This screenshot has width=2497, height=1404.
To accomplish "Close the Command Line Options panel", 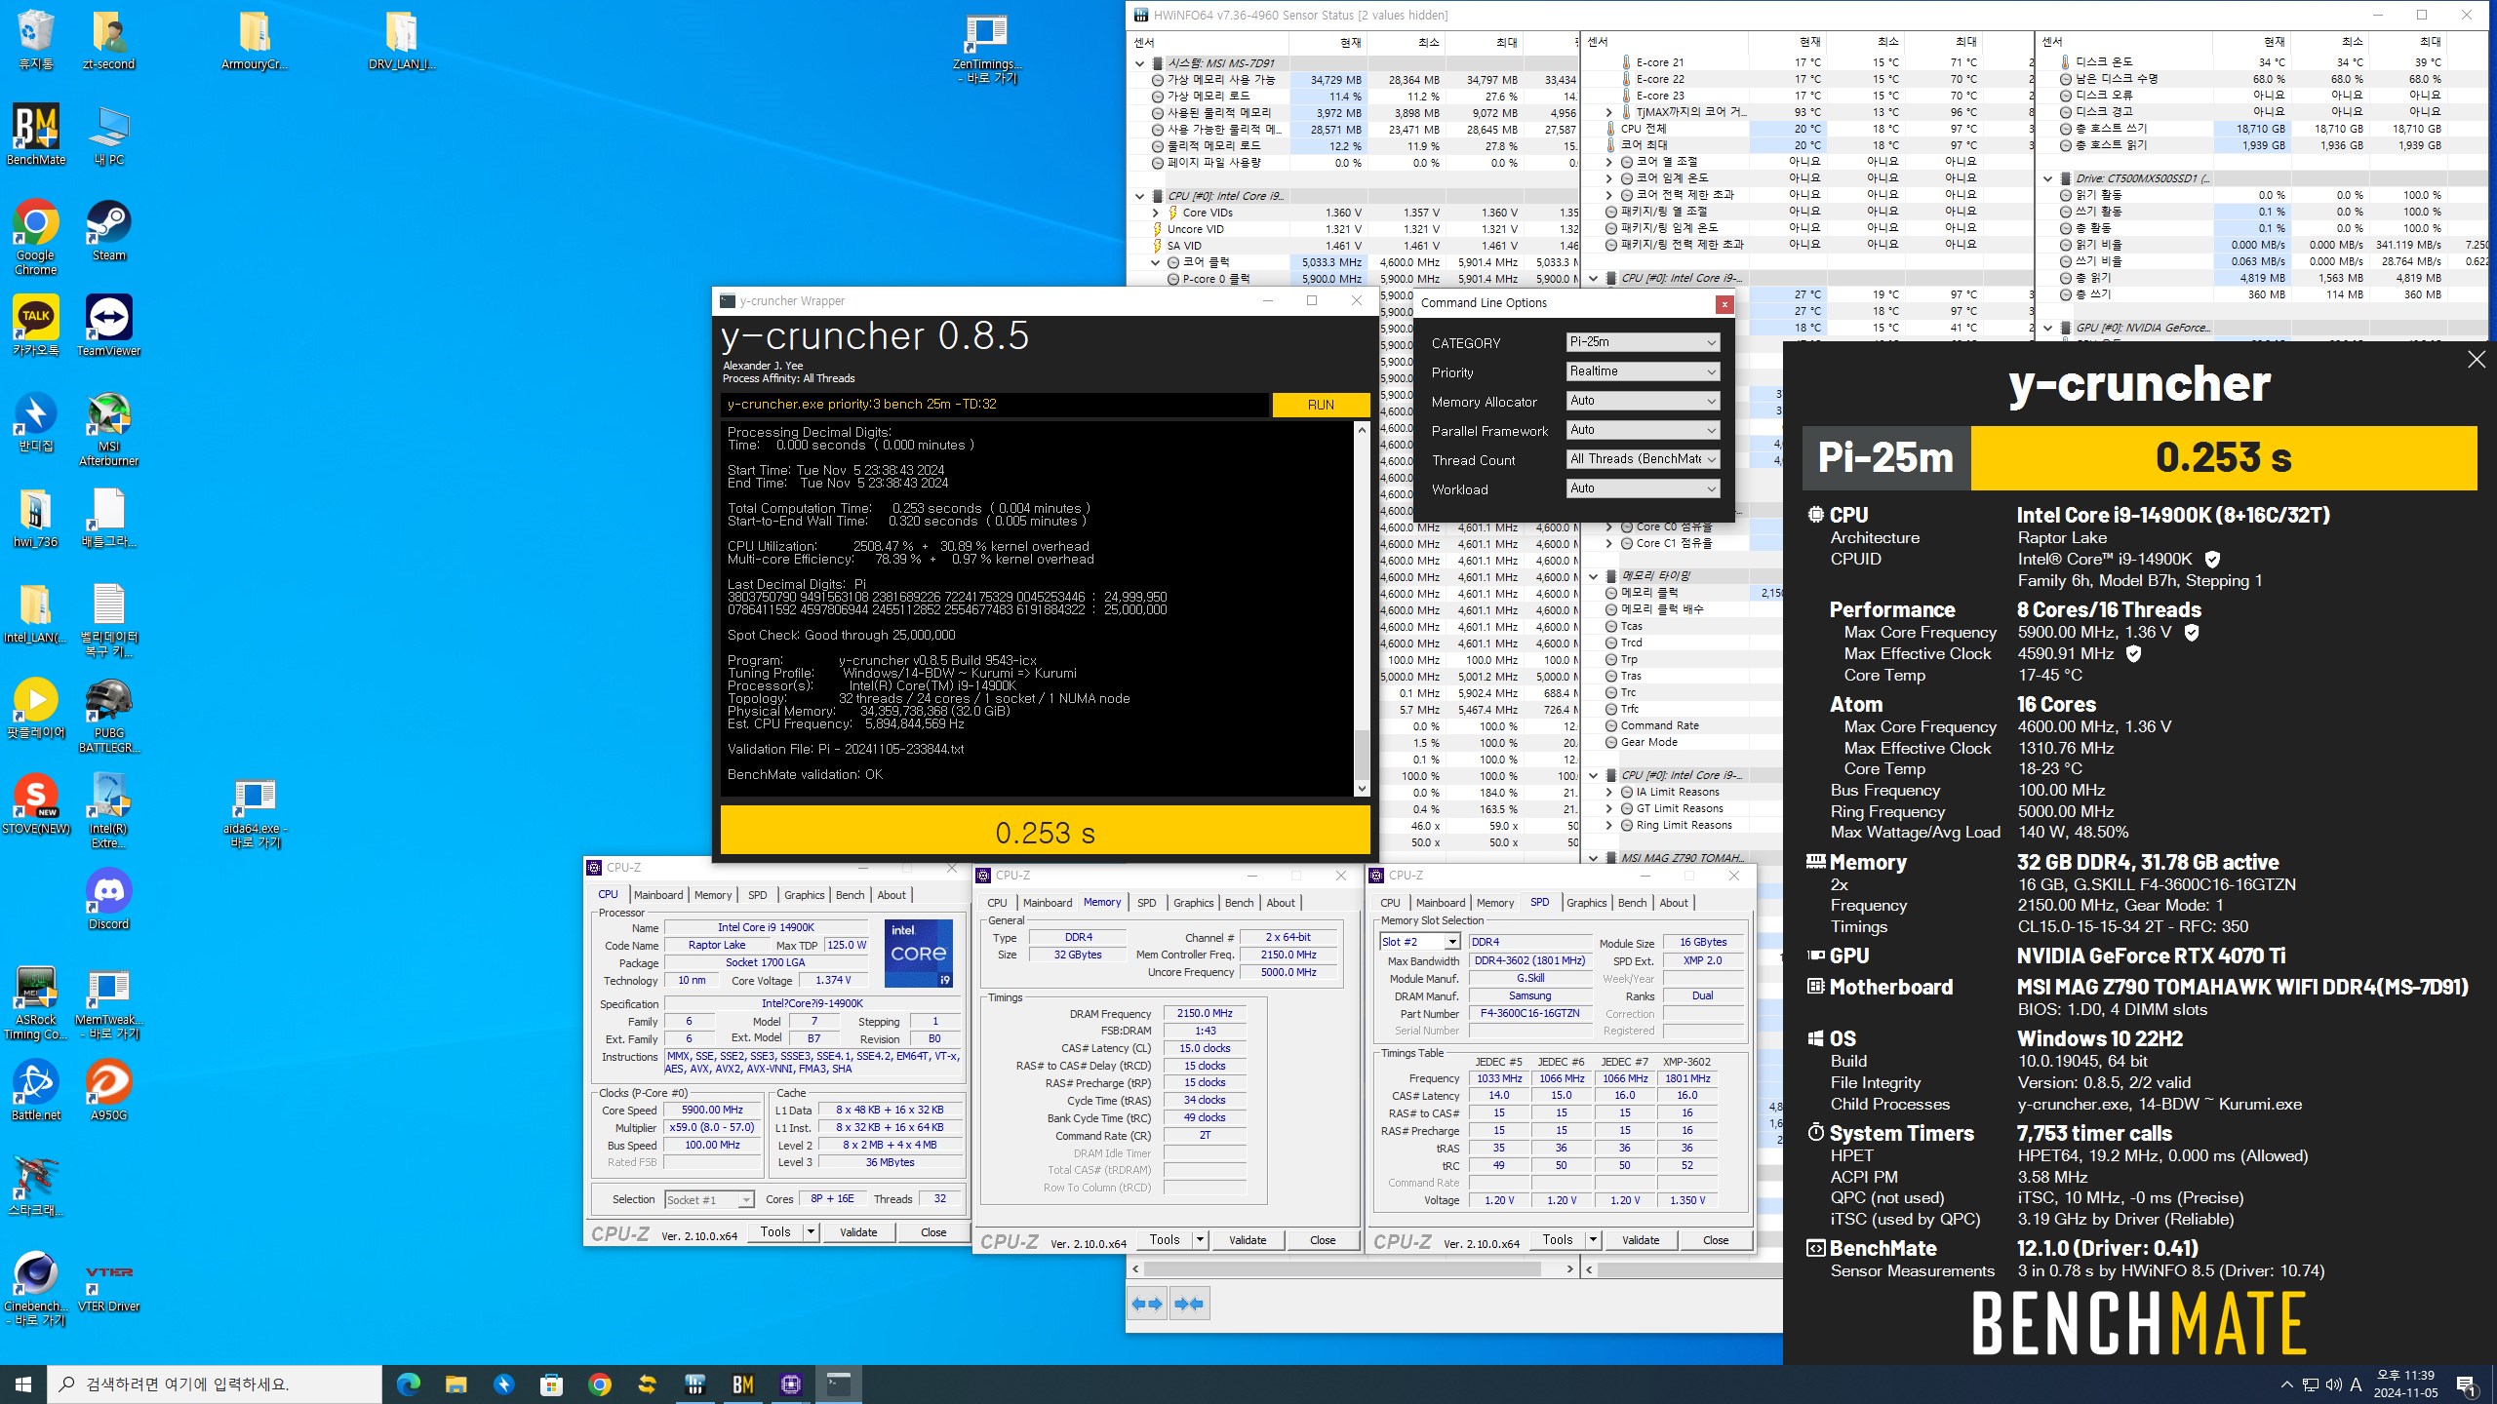I will [1724, 304].
